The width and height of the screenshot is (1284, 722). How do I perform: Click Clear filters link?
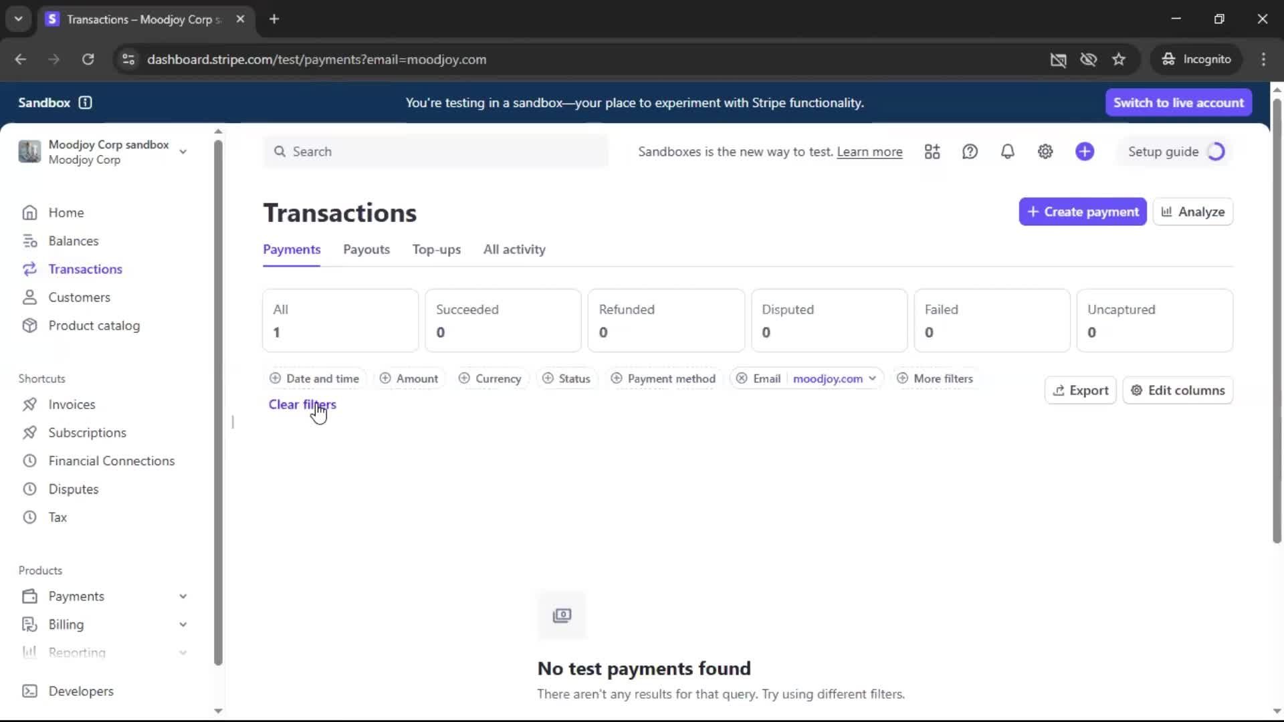tap(302, 404)
